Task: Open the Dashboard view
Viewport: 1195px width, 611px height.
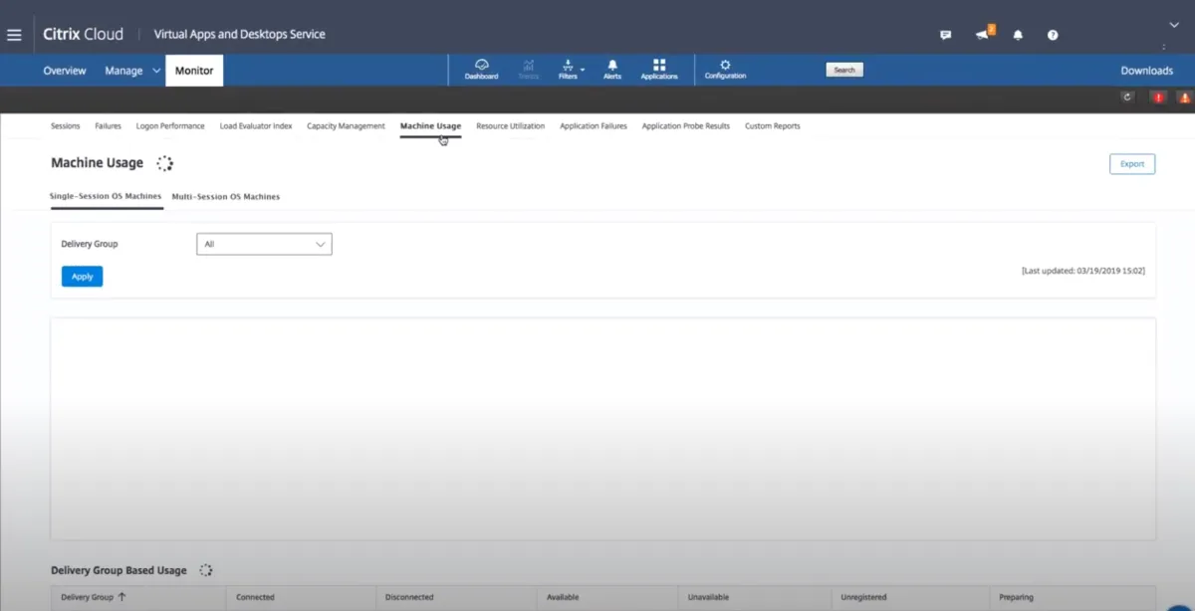Action: pos(481,70)
